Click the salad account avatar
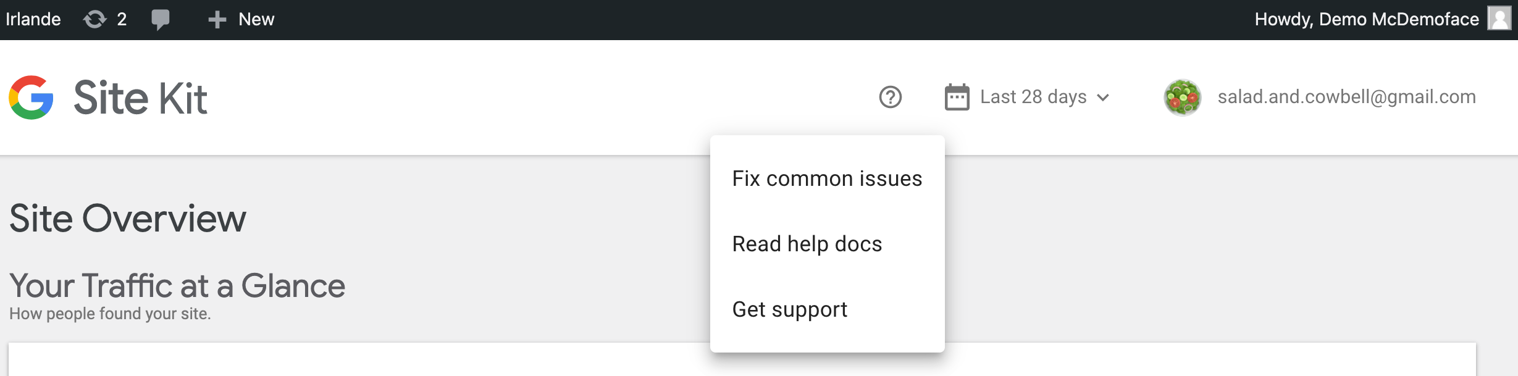 [1182, 98]
